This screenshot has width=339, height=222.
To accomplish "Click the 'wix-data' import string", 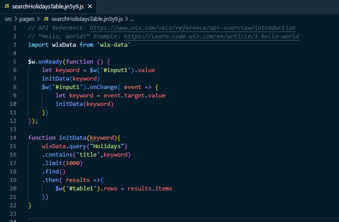I will [x=114, y=44].
